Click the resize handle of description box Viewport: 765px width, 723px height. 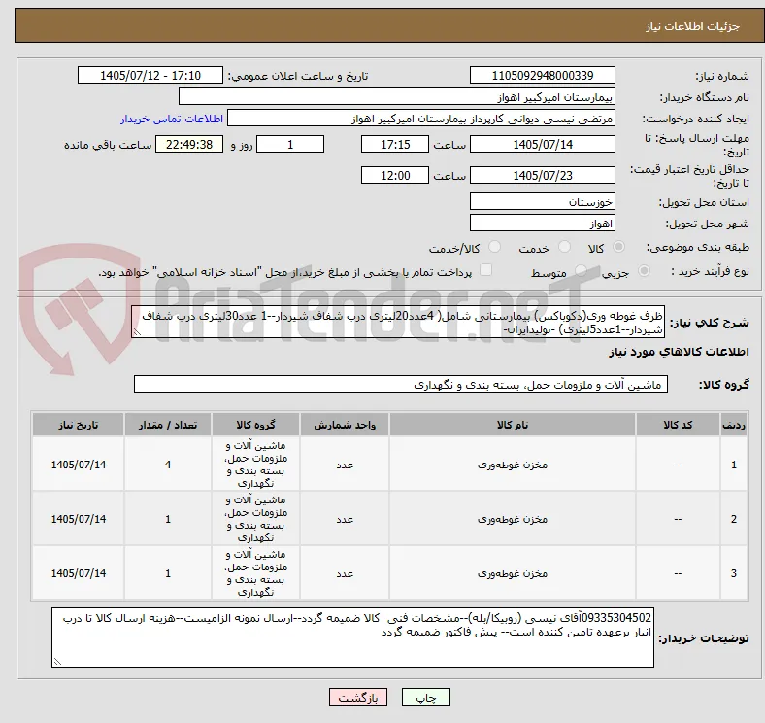[x=137, y=332]
